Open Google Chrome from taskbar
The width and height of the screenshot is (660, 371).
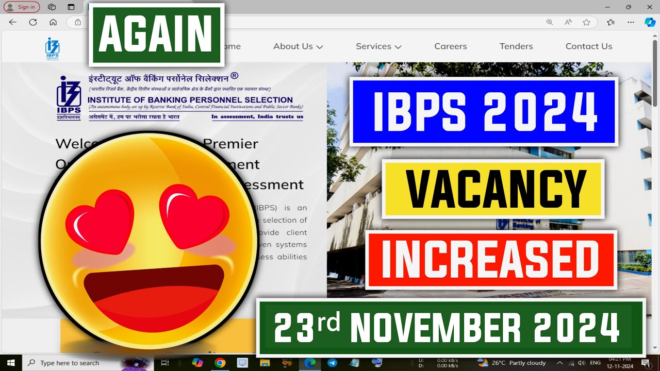(220, 363)
